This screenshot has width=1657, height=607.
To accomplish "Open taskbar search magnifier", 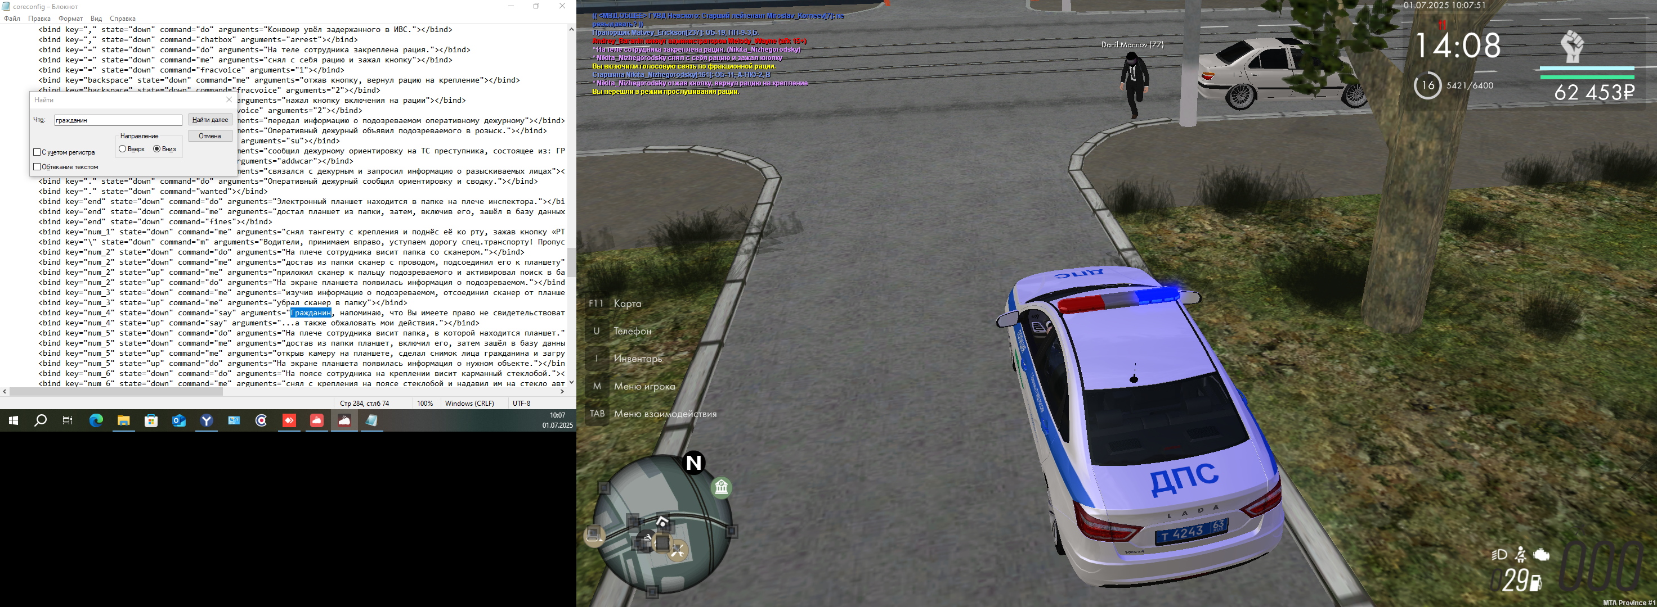I will point(41,421).
